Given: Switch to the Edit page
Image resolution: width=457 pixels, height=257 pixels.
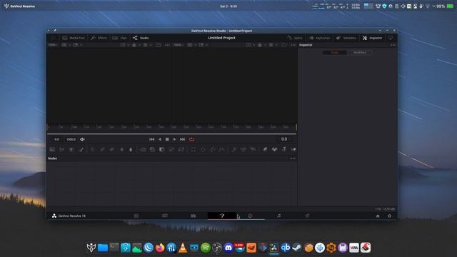Looking at the screenshot, I should tap(194, 216).
